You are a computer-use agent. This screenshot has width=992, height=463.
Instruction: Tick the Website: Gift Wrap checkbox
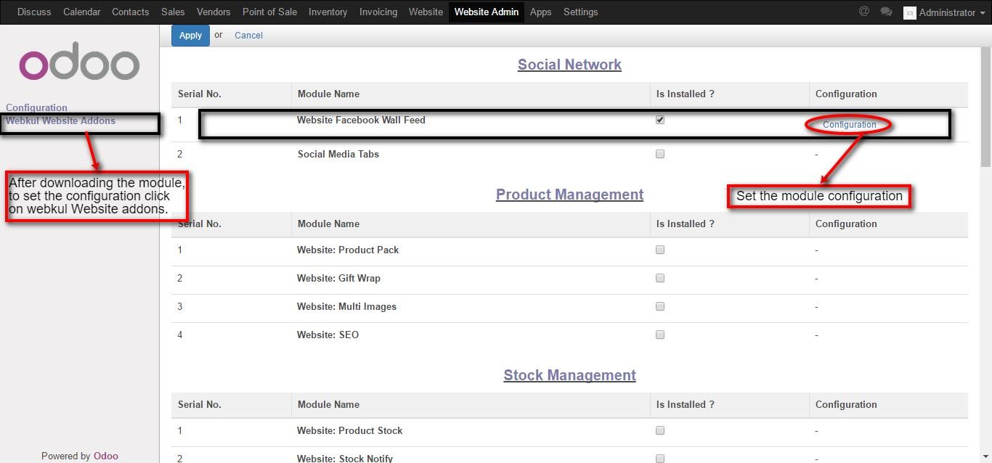pyautogui.click(x=660, y=278)
